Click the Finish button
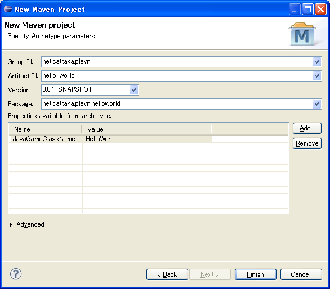 tap(256, 274)
